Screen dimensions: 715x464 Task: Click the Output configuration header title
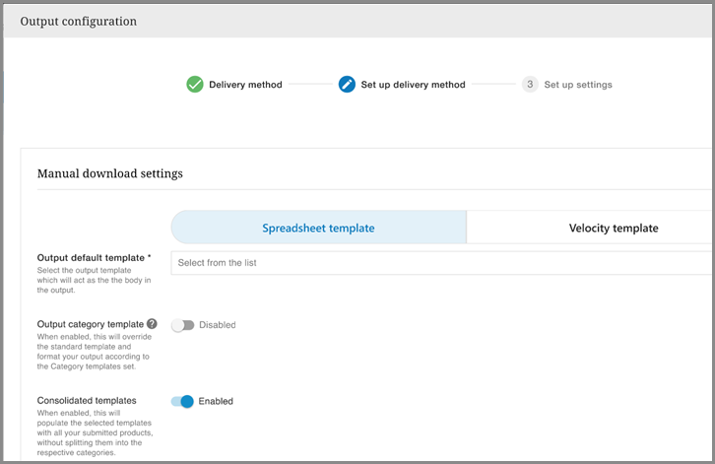coord(79,21)
